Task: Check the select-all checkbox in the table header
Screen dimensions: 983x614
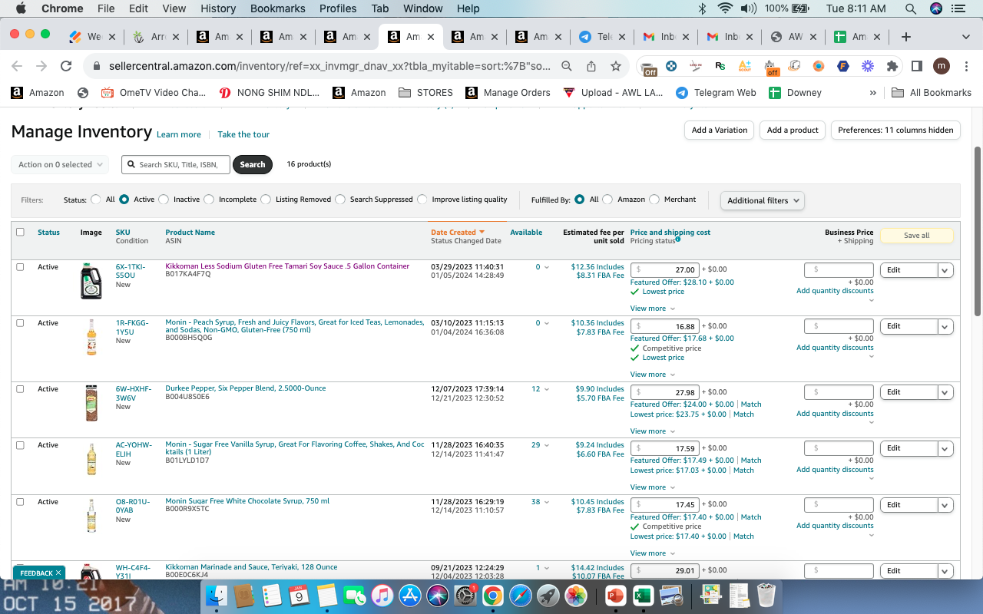Action: coord(20,232)
